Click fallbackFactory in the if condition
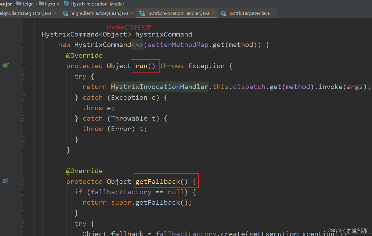The height and width of the screenshot is (236, 372). tap(121, 192)
